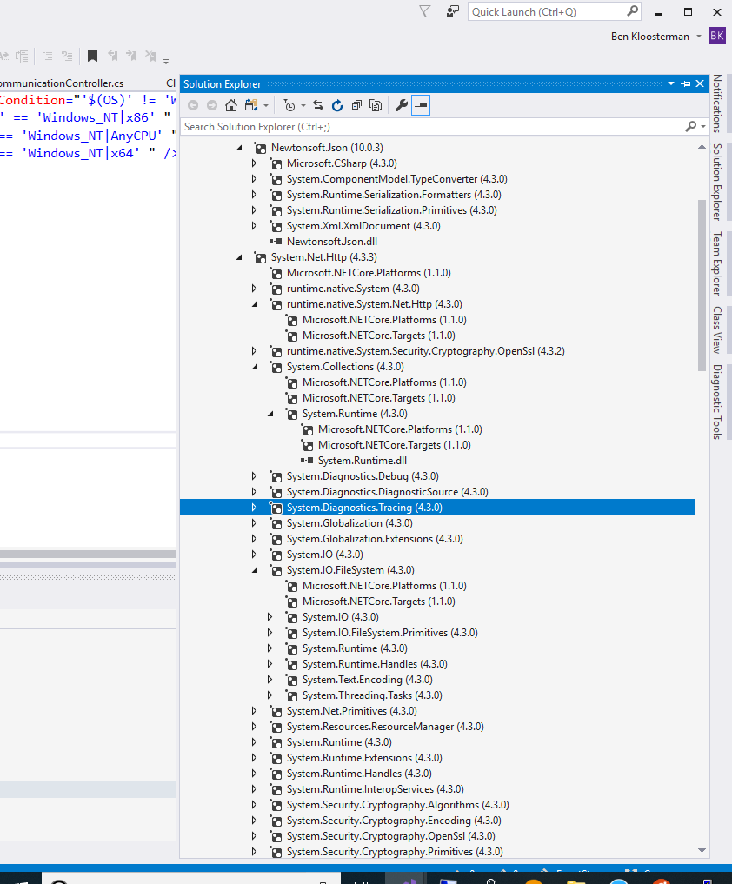The image size is (732, 884).
Task: Click the Solution Explorer scrollbar down arrow
Action: (702, 851)
